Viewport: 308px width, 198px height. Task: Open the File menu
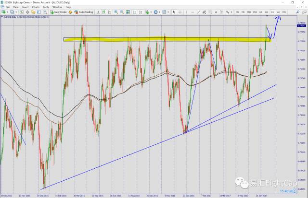[8, 7]
